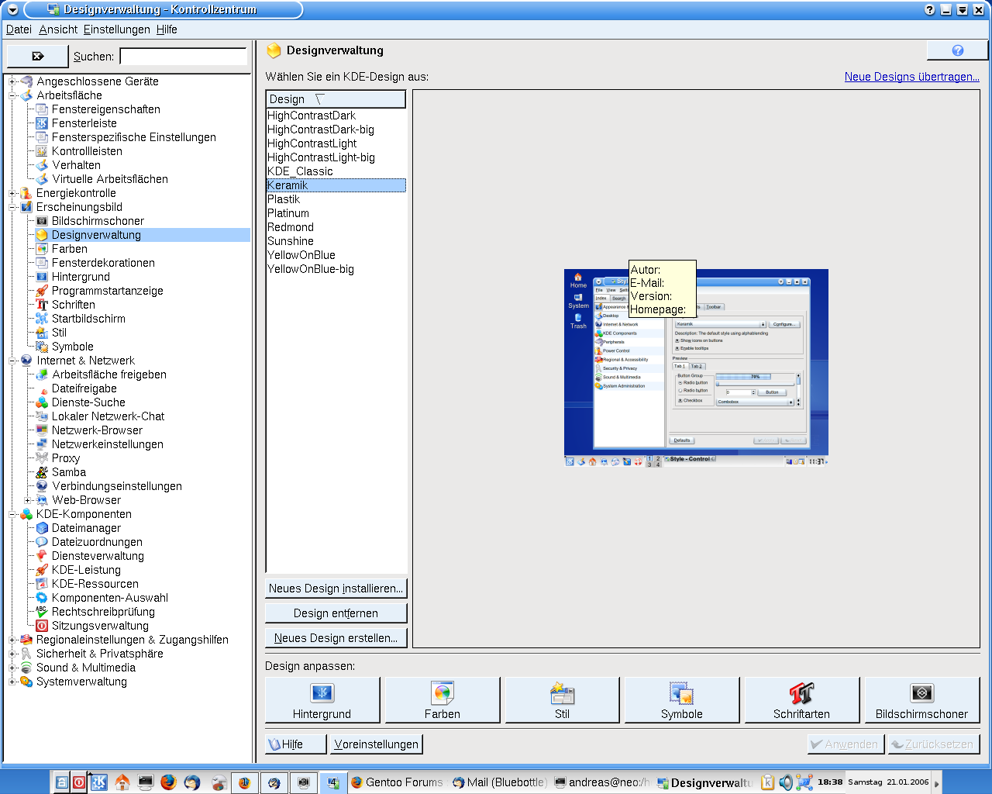Image resolution: width=992 pixels, height=794 pixels.
Task: Open the Datei menu
Action: (x=19, y=29)
